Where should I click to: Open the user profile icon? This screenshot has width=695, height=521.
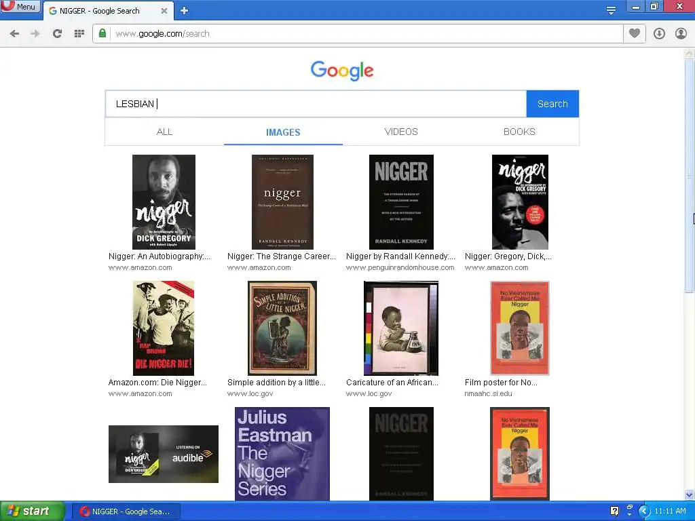coord(681,34)
